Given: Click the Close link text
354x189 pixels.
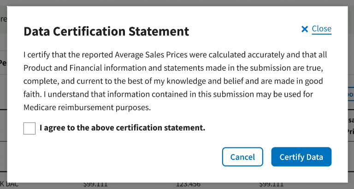Looking at the screenshot, I should point(321,29).
